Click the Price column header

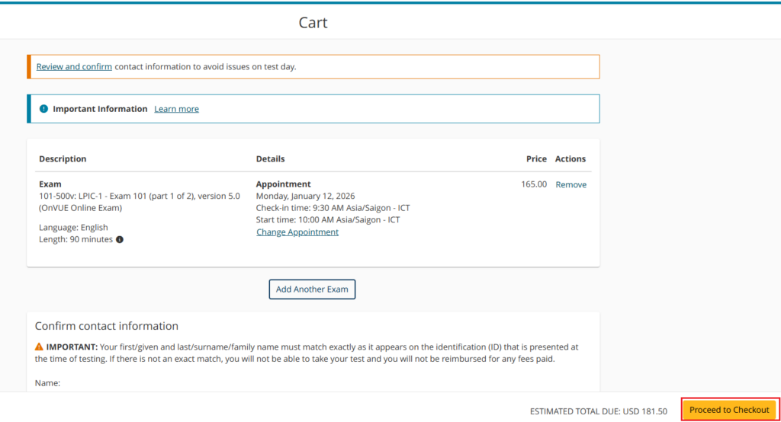pyautogui.click(x=536, y=159)
